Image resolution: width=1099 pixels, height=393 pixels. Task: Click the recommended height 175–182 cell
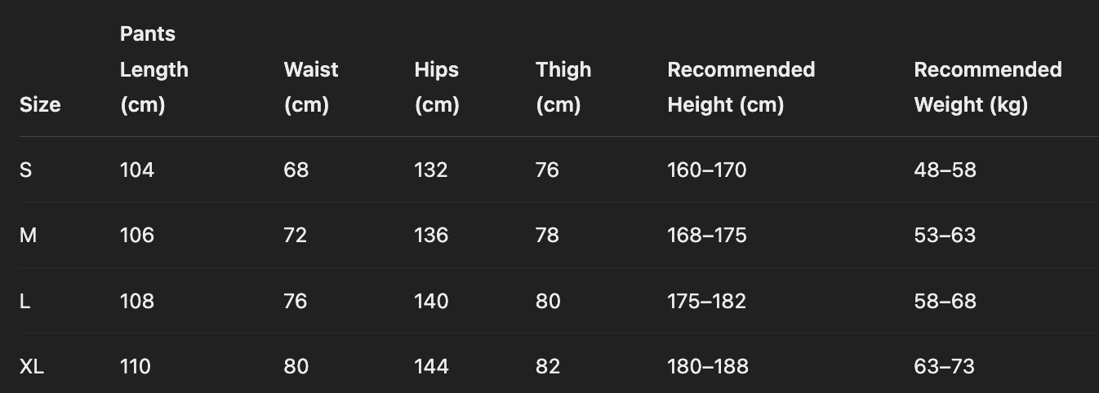pos(707,302)
